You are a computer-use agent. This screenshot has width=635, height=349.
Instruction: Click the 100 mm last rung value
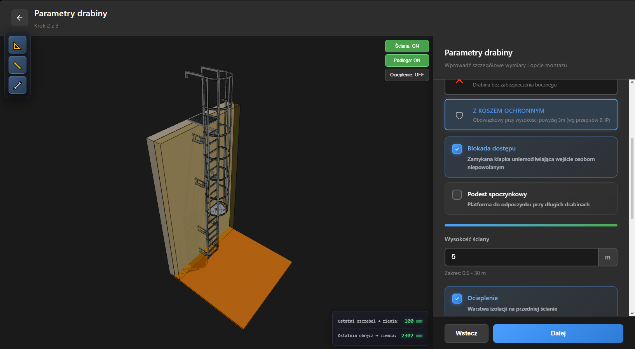tap(413, 321)
